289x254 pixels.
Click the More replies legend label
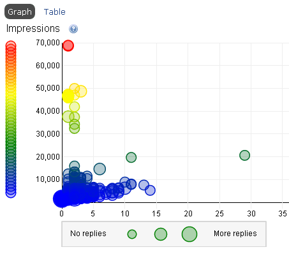[x=235, y=234]
